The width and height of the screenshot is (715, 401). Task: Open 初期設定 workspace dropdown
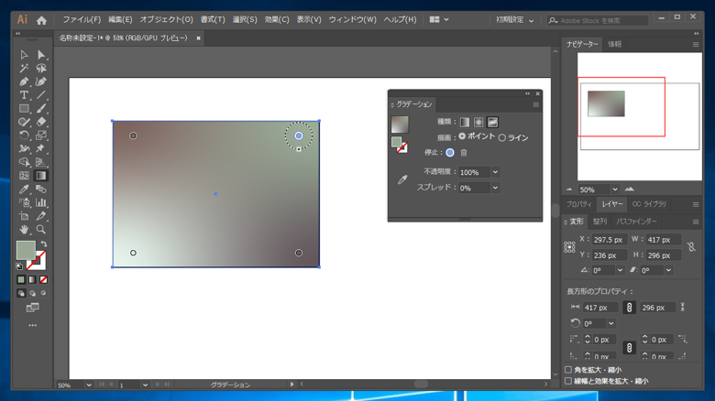point(515,20)
